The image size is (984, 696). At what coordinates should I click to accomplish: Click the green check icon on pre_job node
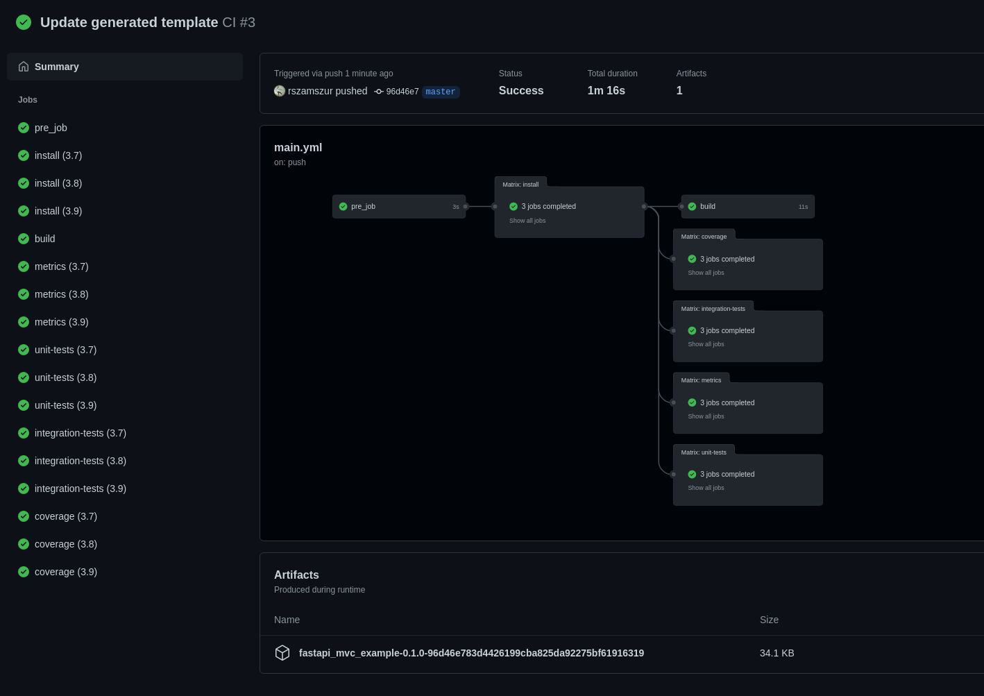click(x=343, y=207)
